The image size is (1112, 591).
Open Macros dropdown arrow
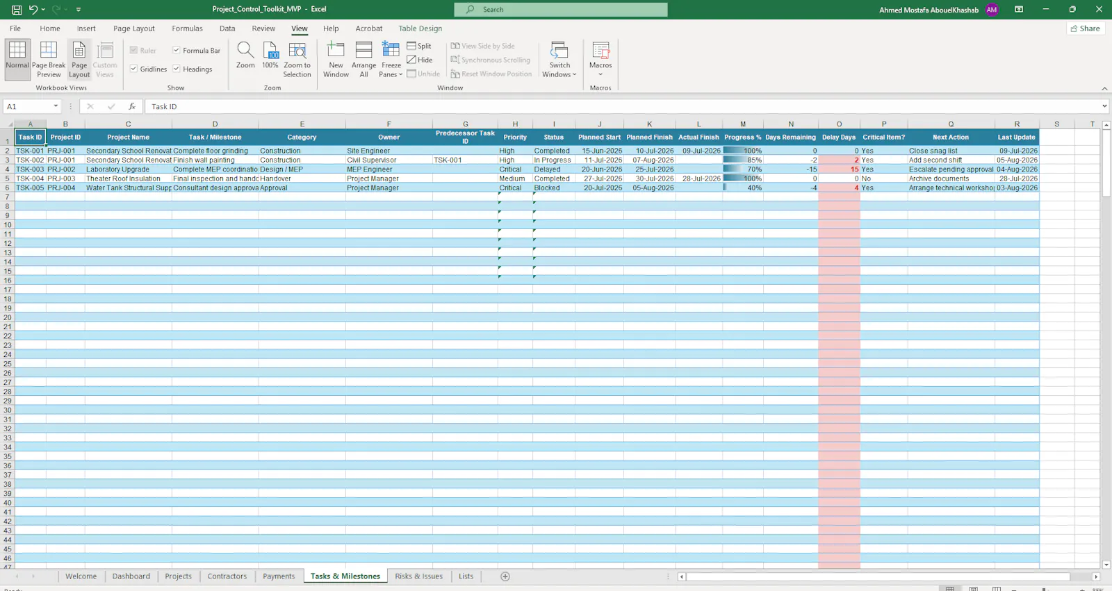tap(600, 74)
